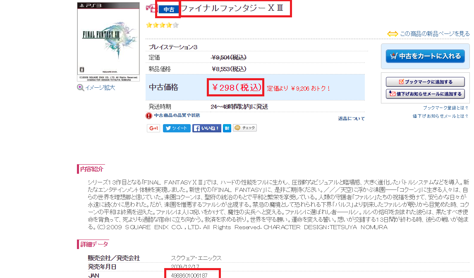Add to price-drop notification mail

coord(425,94)
